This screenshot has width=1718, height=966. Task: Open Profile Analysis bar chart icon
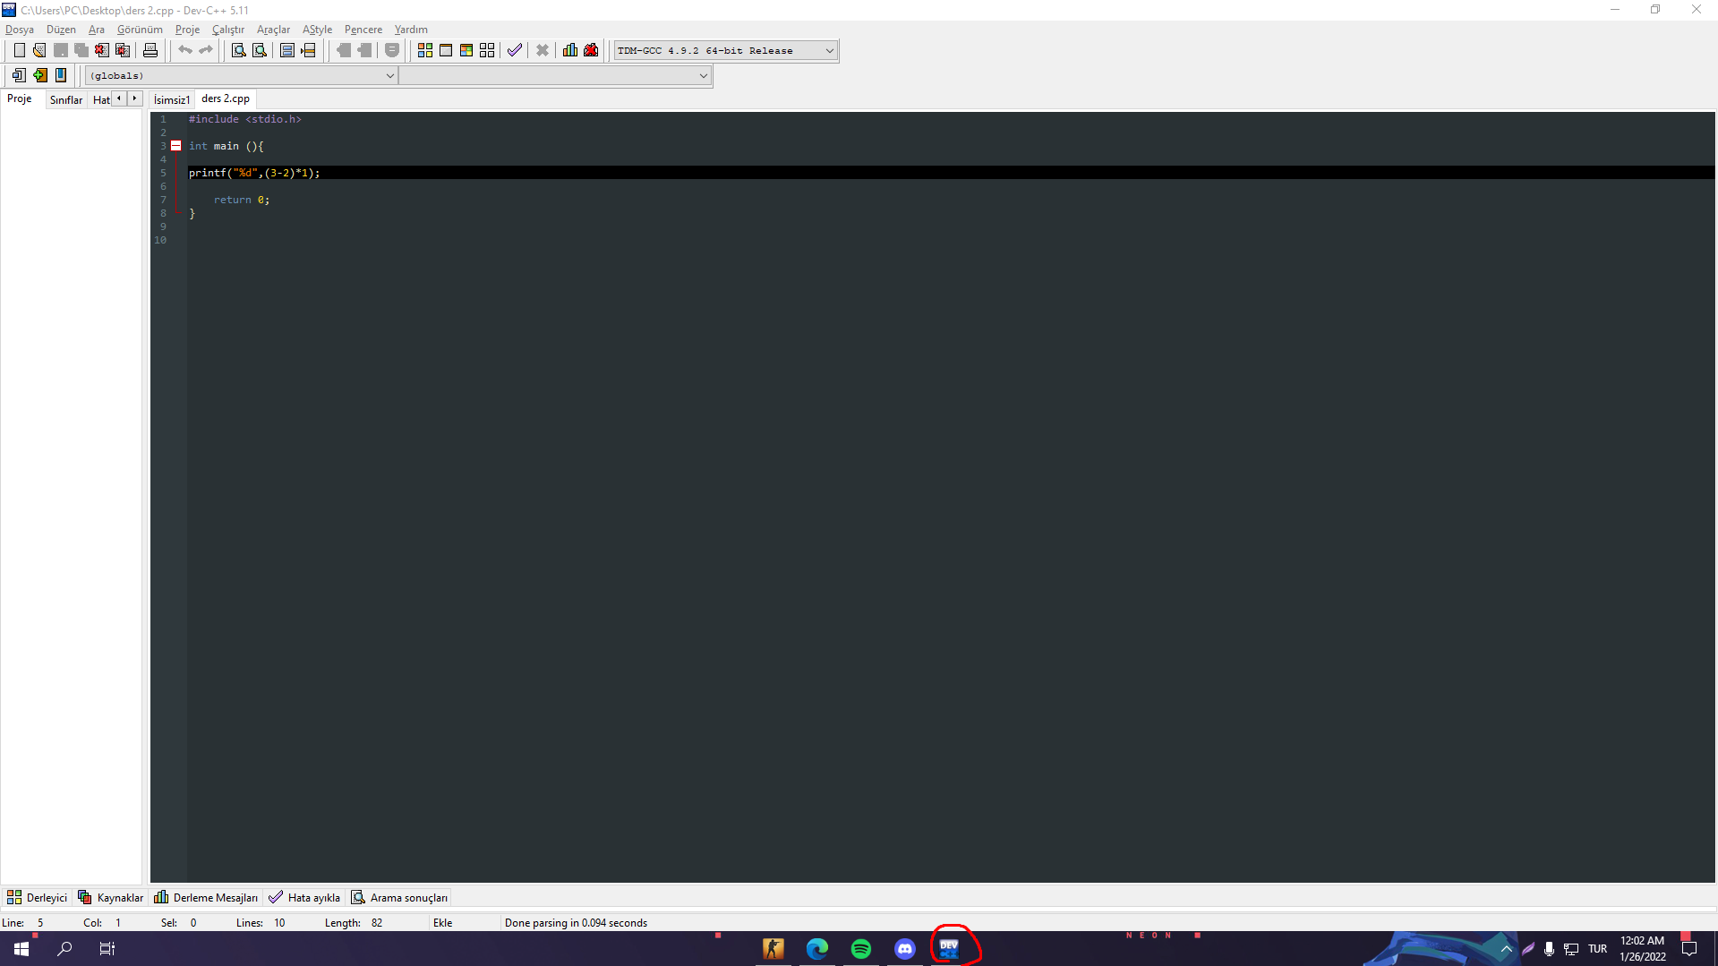570,50
